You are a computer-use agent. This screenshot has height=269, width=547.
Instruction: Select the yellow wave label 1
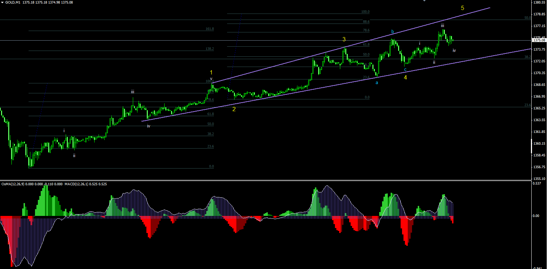tap(211, 72)
